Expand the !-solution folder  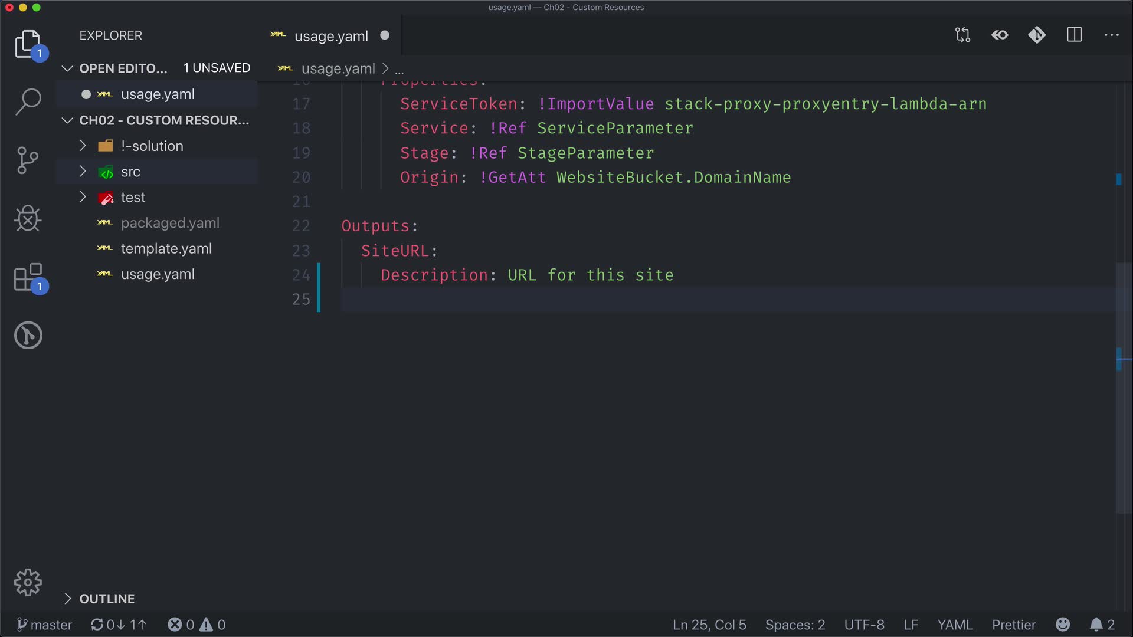point(152,146)
